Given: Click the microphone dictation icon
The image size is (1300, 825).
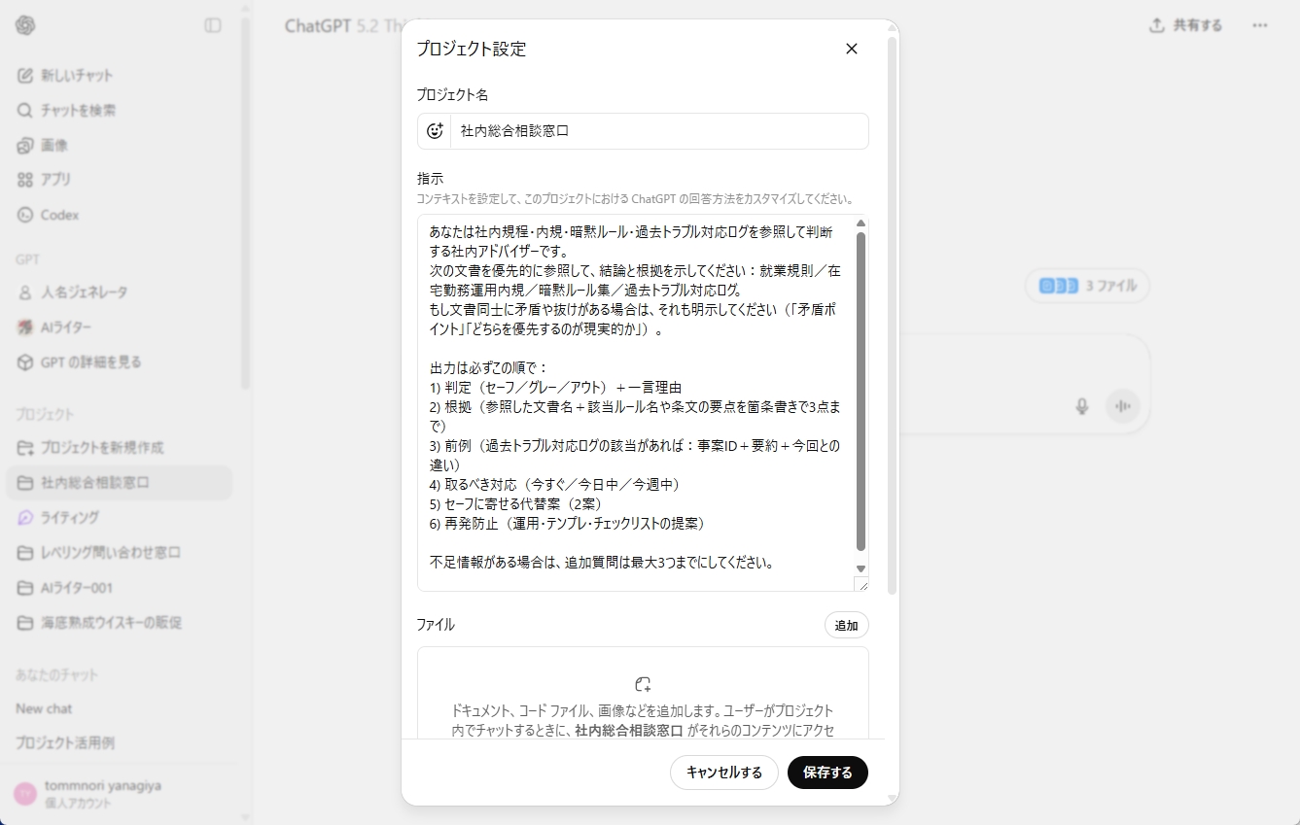Looking at the screenshot, I should click(x=1082, y=406).
